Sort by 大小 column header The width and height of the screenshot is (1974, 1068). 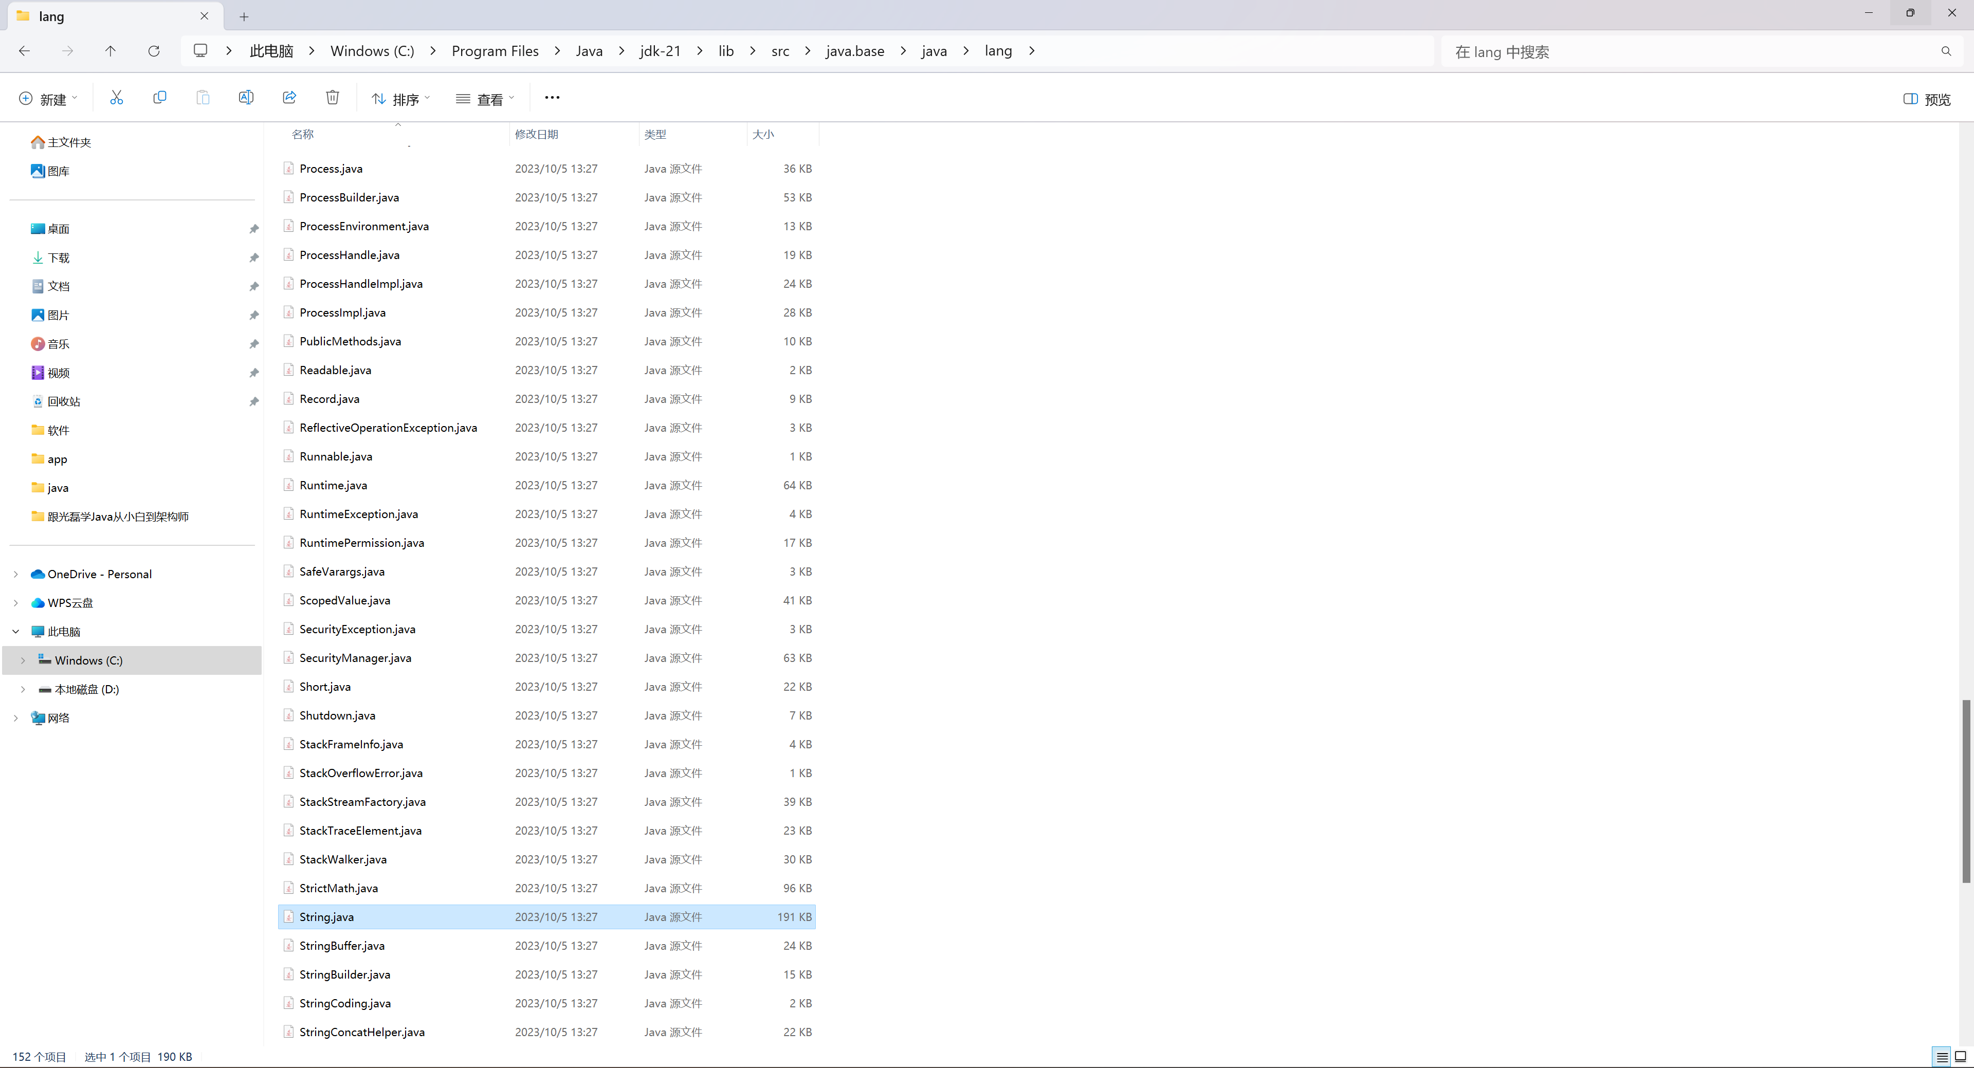[763, 134]
